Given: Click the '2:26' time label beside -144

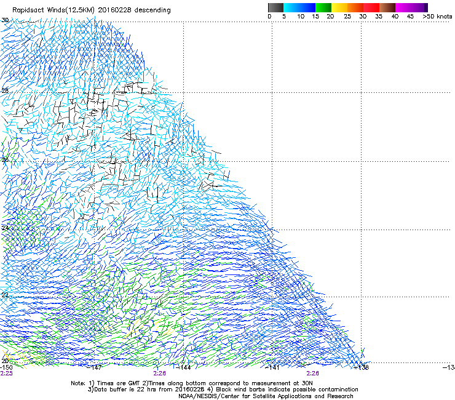Looking at the screenshot, I should [x=160, y=374].
